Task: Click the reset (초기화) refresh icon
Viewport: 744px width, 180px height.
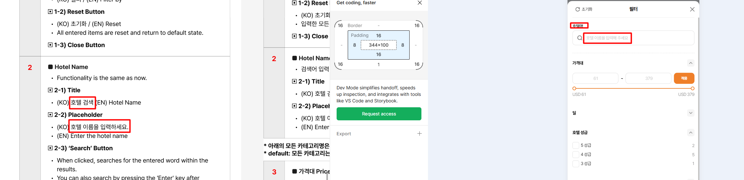Action: coord(578,9)
